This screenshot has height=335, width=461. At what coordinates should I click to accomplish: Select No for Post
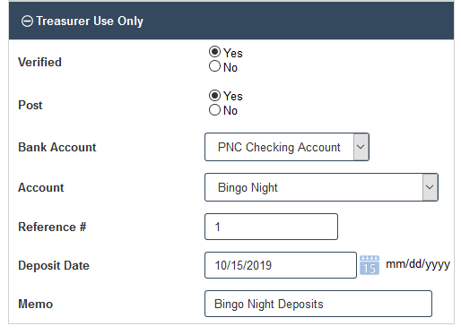point(214,109)
